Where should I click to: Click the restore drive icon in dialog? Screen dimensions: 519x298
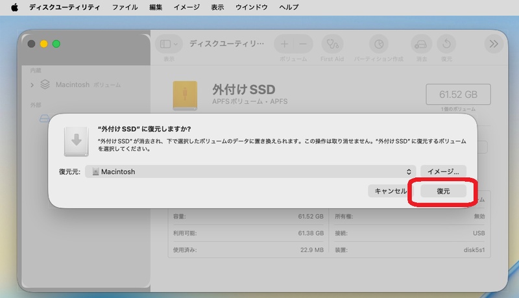coord(76,142)
